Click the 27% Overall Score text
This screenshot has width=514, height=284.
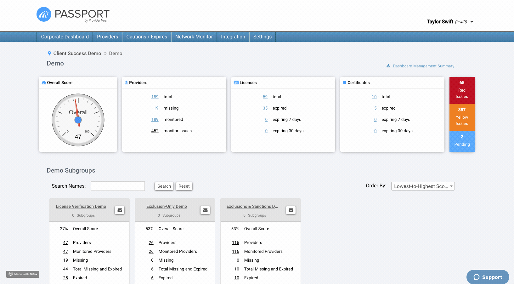tap(79, 229)
